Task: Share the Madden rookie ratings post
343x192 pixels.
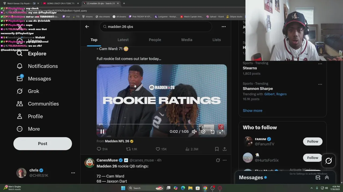Action: click(x=225, y=149)
